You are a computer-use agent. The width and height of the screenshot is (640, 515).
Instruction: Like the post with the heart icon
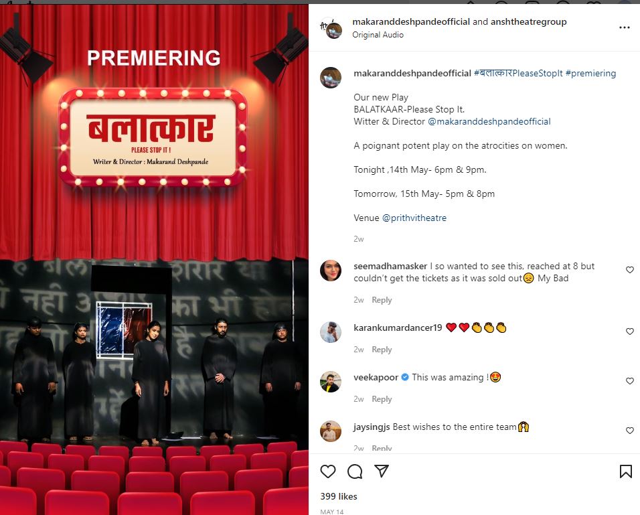click(x=328, y=471)
